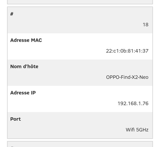The height and width of the screenshot is (147, 160).
Task: Click the "#" device number label
Action: pyautogui.click(x=12, y=14)
